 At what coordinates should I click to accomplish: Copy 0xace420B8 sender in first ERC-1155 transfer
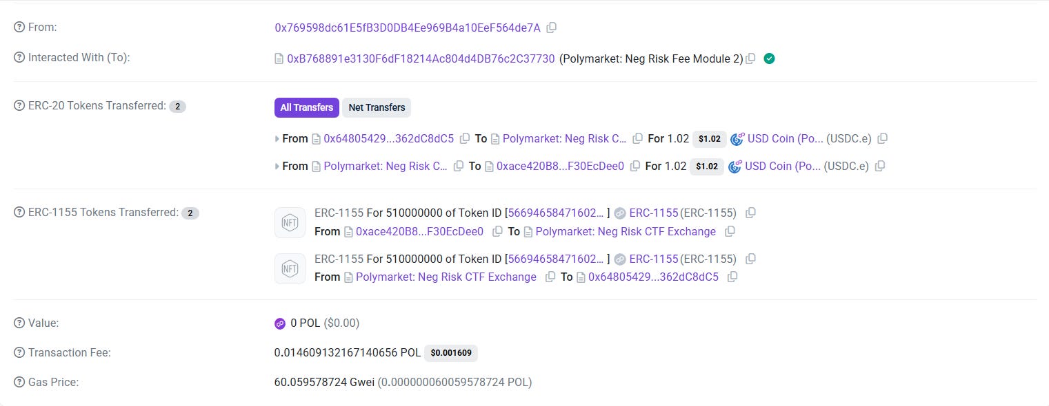click(x=497, y=232)
